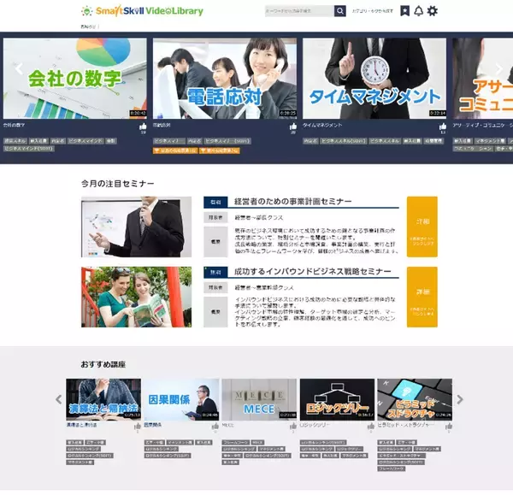Image resolution: width=513 pixels, height=495 pixels.
Task: Click the first orange tag under 電話応対
Action: coord(175,150)
